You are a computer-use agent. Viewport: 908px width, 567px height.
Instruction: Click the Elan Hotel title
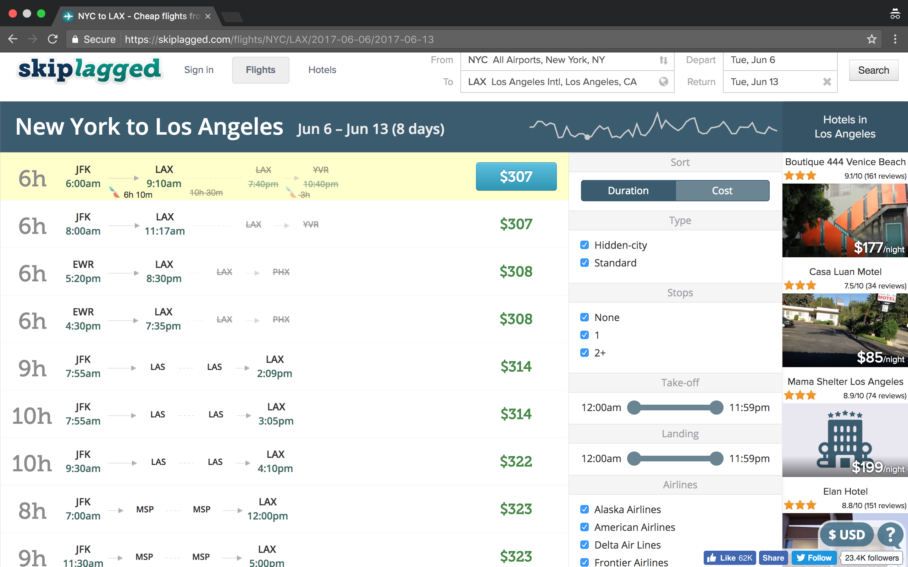845,491
